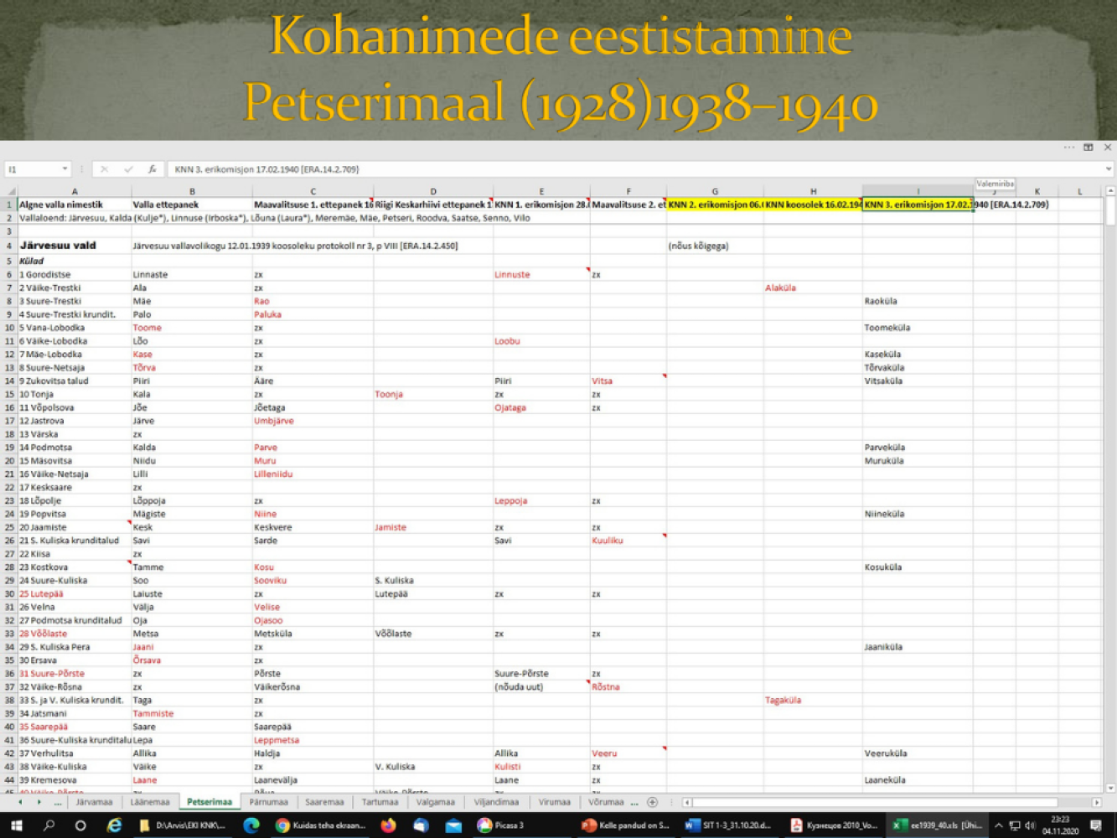The image size is (1117, 838).
Task: Click the volume speaker tray icon
Action: pos(1030,825)
